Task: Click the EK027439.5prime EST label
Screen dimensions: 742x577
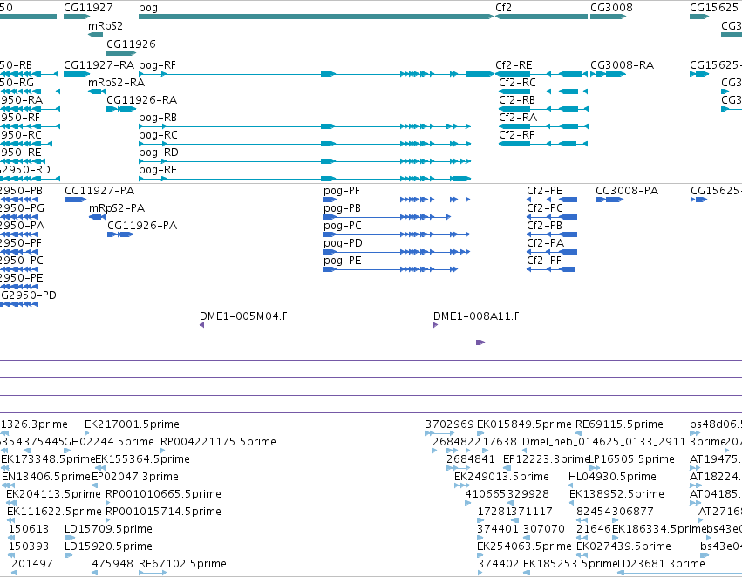Action: [x=623, y=546]
